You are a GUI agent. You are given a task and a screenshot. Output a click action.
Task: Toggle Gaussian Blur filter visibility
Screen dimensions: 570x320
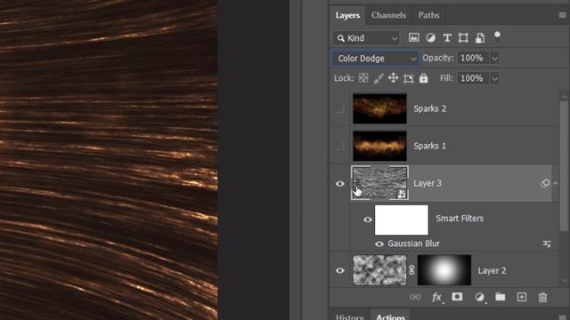(x=379, y=244)
